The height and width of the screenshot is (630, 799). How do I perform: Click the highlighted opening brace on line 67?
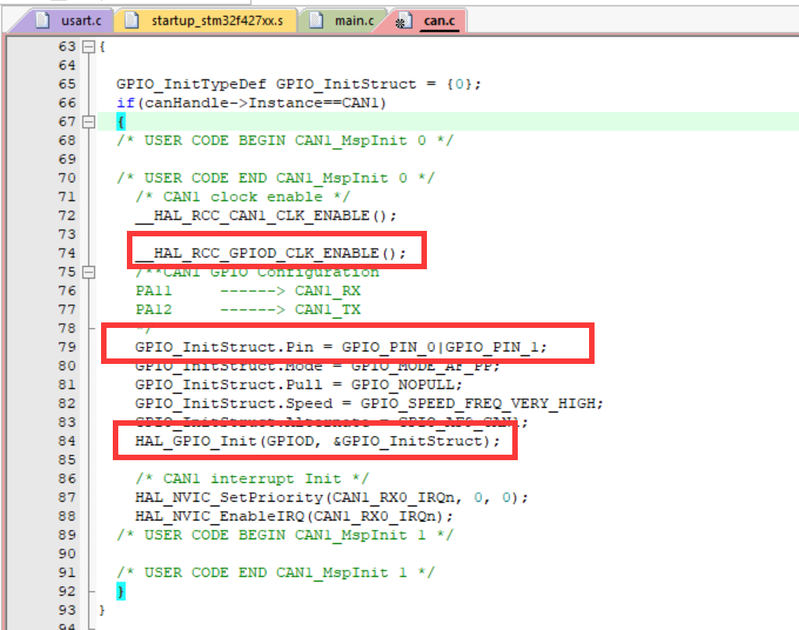[120, 121]
